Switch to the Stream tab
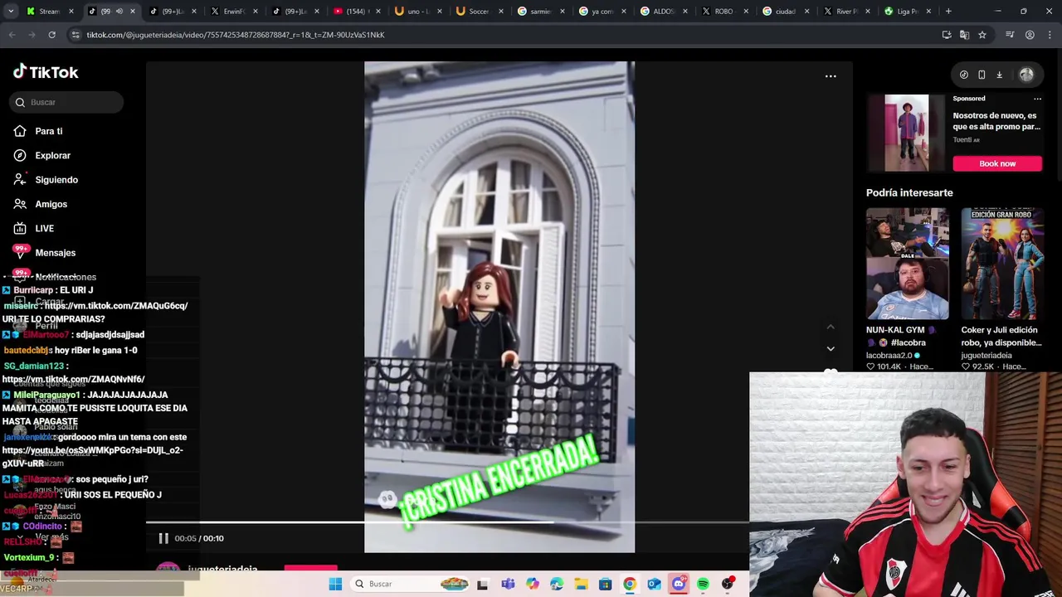Screen dimensions: 1062x597 coord(48,12)
